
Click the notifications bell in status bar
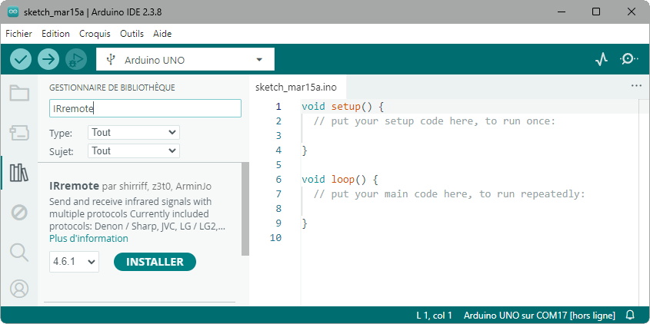(x=630, y=316)
